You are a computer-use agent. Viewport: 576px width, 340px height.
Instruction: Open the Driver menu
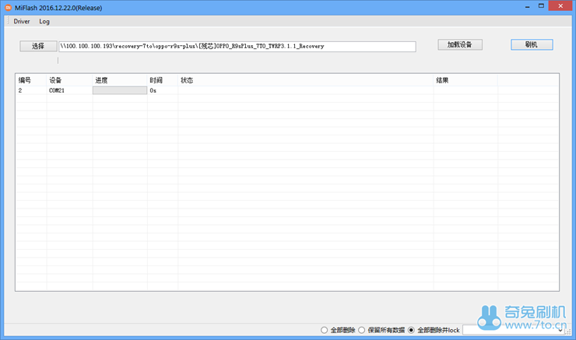22,21
